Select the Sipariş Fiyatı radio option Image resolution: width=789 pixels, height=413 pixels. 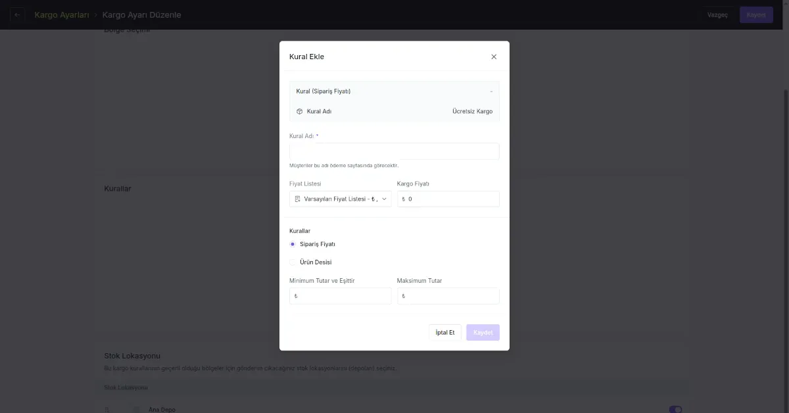tap(293, 244)
